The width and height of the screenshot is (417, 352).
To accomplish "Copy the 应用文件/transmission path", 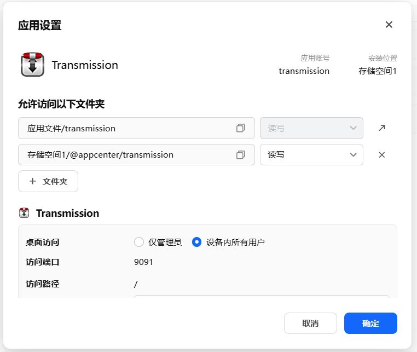I will (x=240, y=128).
